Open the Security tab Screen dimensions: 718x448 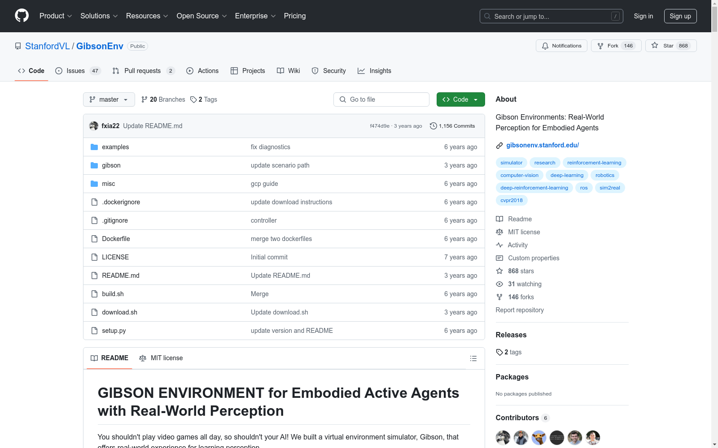[x=329, y=71]
